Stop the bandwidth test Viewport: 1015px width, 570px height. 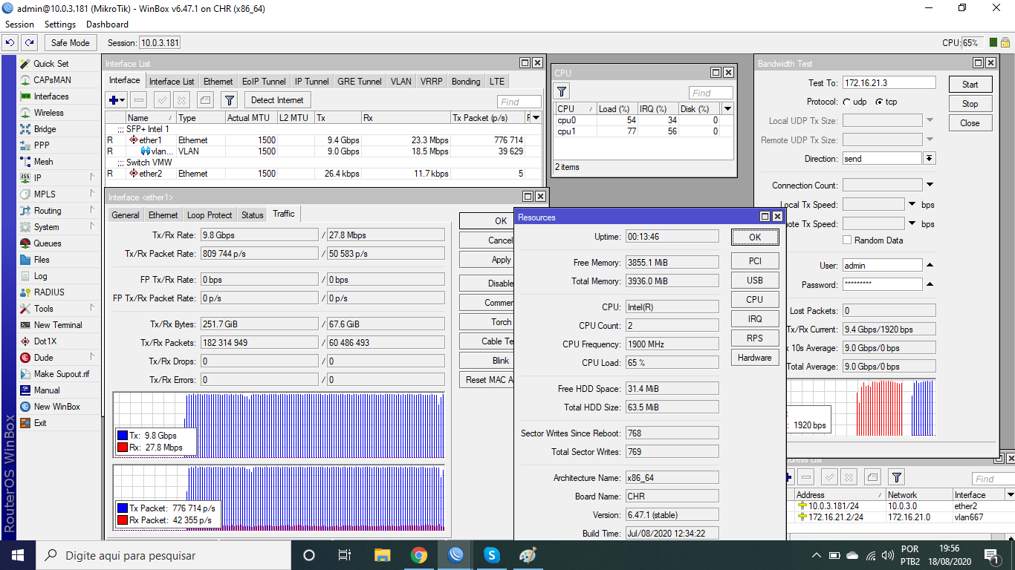[970, 104]
